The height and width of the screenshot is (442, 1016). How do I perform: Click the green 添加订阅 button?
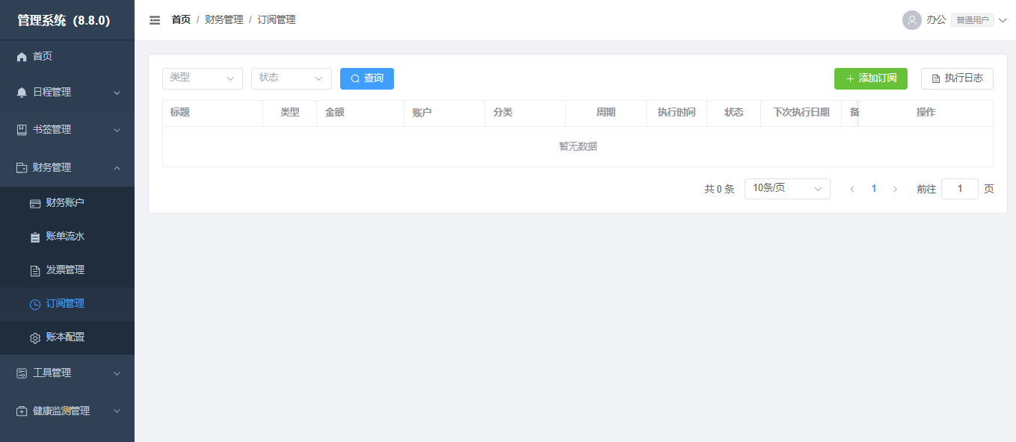tap(871, 78)
